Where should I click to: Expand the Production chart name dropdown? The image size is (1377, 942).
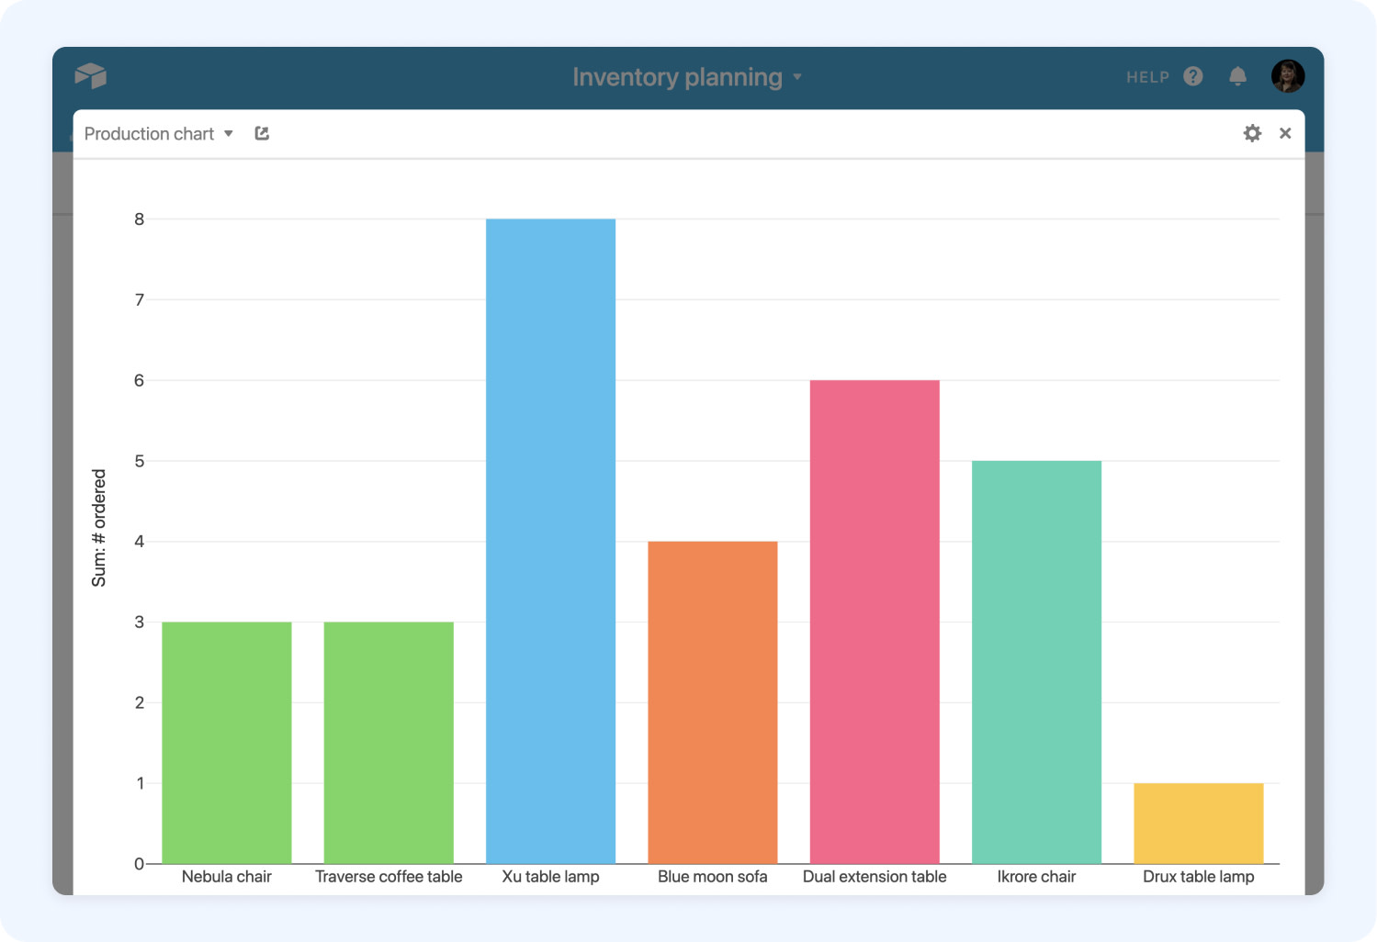click(x=228, y=134)
